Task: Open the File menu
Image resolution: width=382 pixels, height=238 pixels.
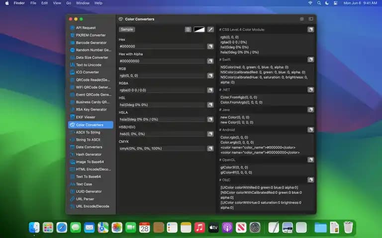Action: coord(33,3)
